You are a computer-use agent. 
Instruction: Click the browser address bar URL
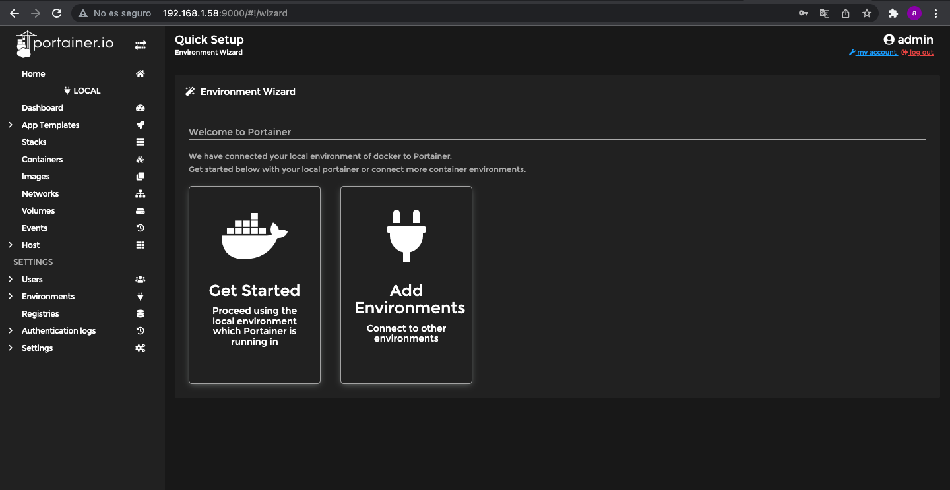click(x=225, y=13)
